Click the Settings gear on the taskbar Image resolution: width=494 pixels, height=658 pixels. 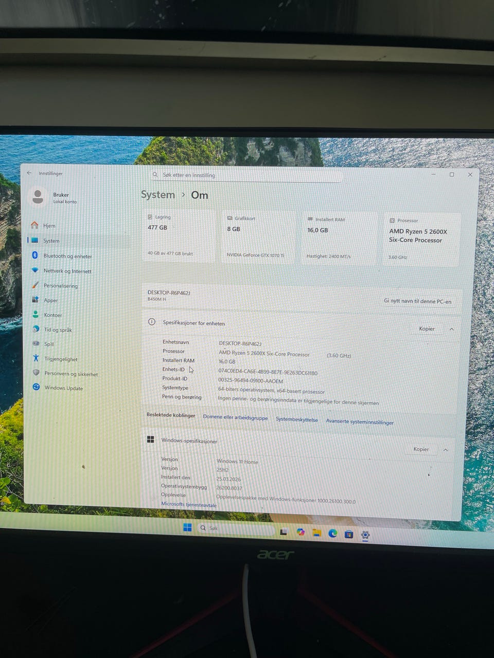pos(365,535)
